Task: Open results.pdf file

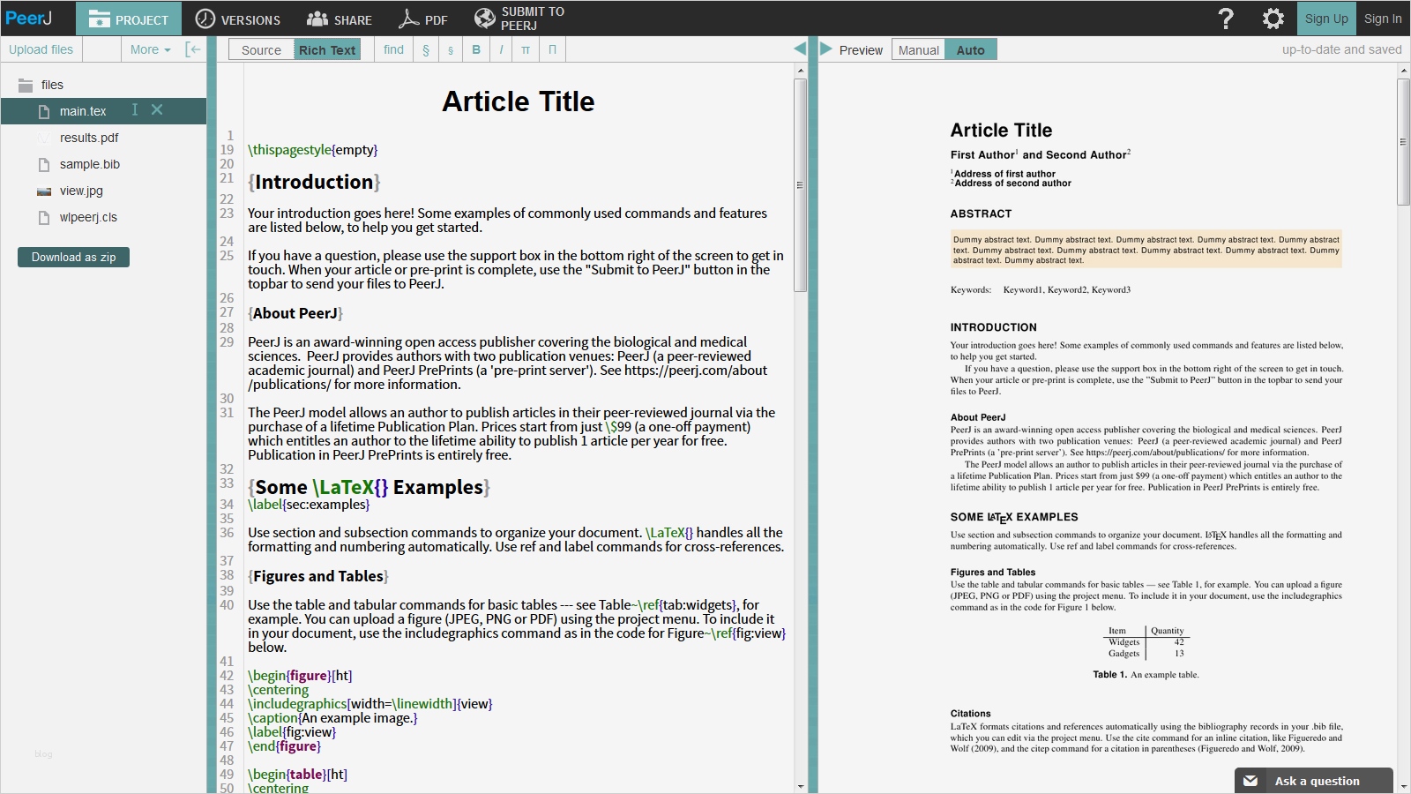Action: [x=89, y=138]
